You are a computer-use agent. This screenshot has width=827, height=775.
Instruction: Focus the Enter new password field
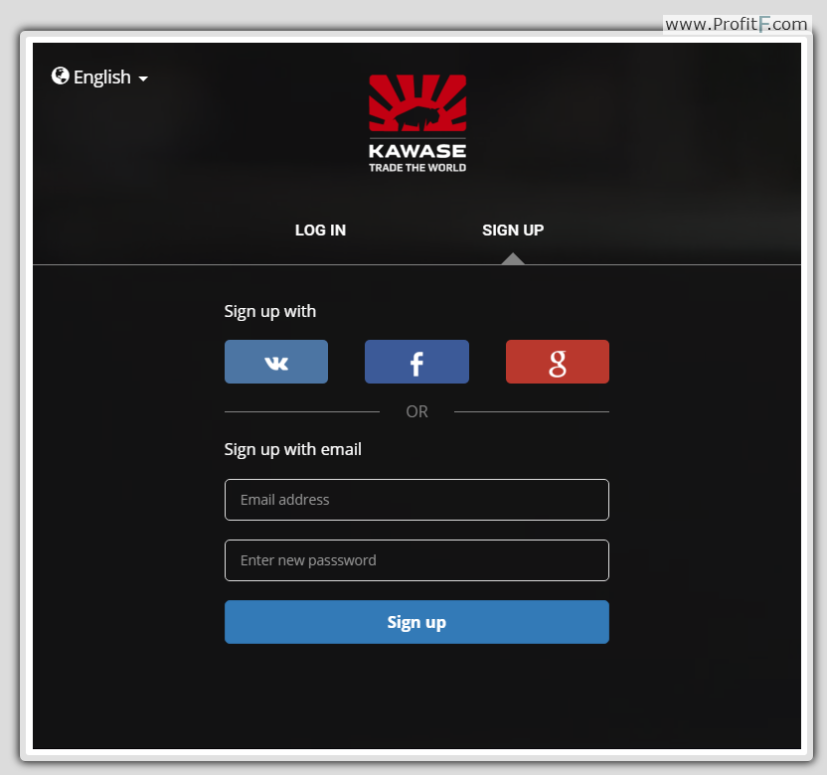click(x=416, y=560)
